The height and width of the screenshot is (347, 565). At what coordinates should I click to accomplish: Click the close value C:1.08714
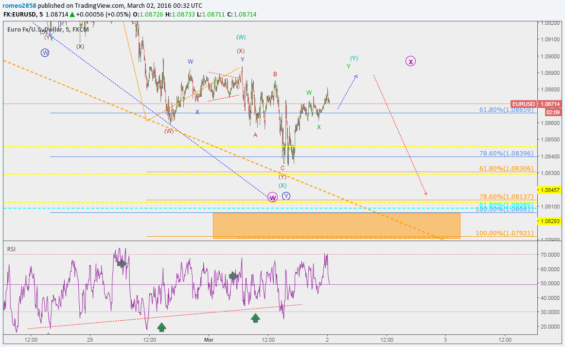click(x=242, y=15)
